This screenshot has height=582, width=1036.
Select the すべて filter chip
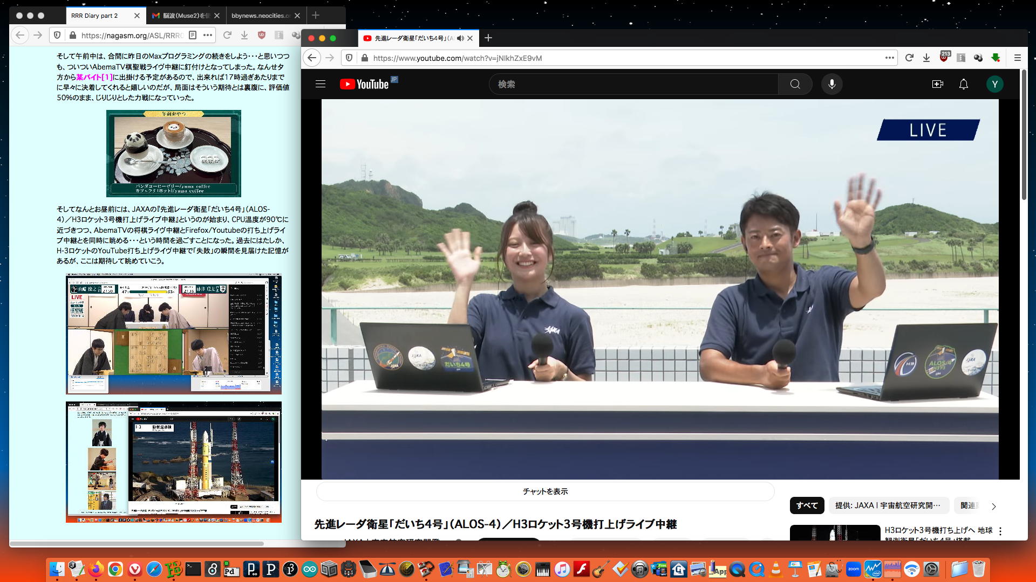coord(807,505)
